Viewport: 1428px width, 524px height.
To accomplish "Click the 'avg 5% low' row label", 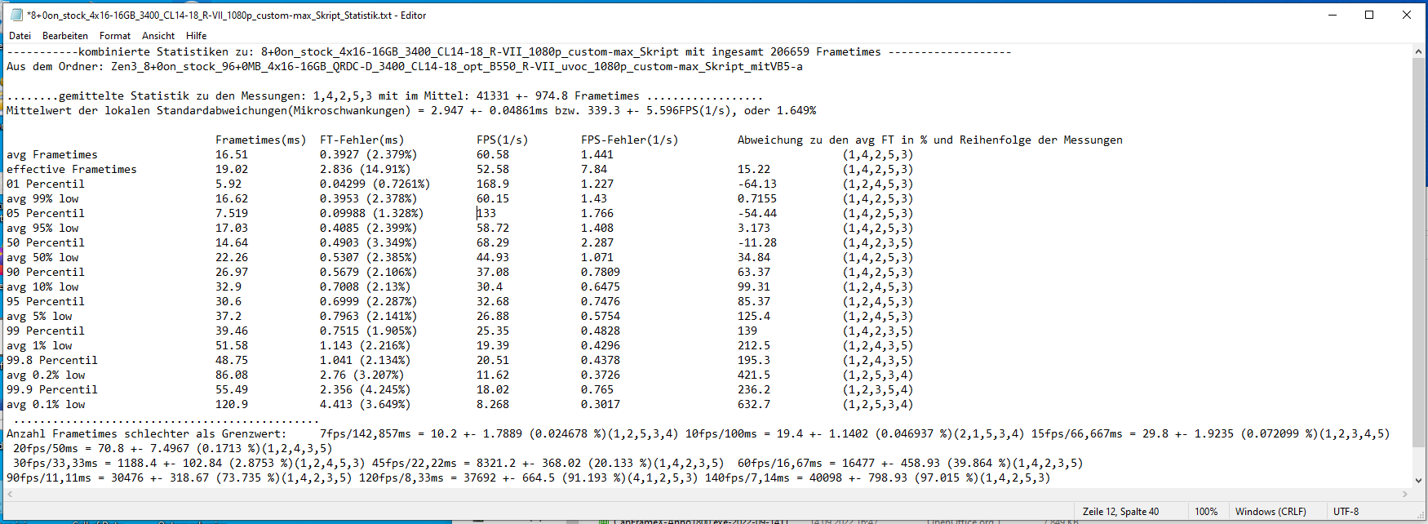I will tap(39, 317).
